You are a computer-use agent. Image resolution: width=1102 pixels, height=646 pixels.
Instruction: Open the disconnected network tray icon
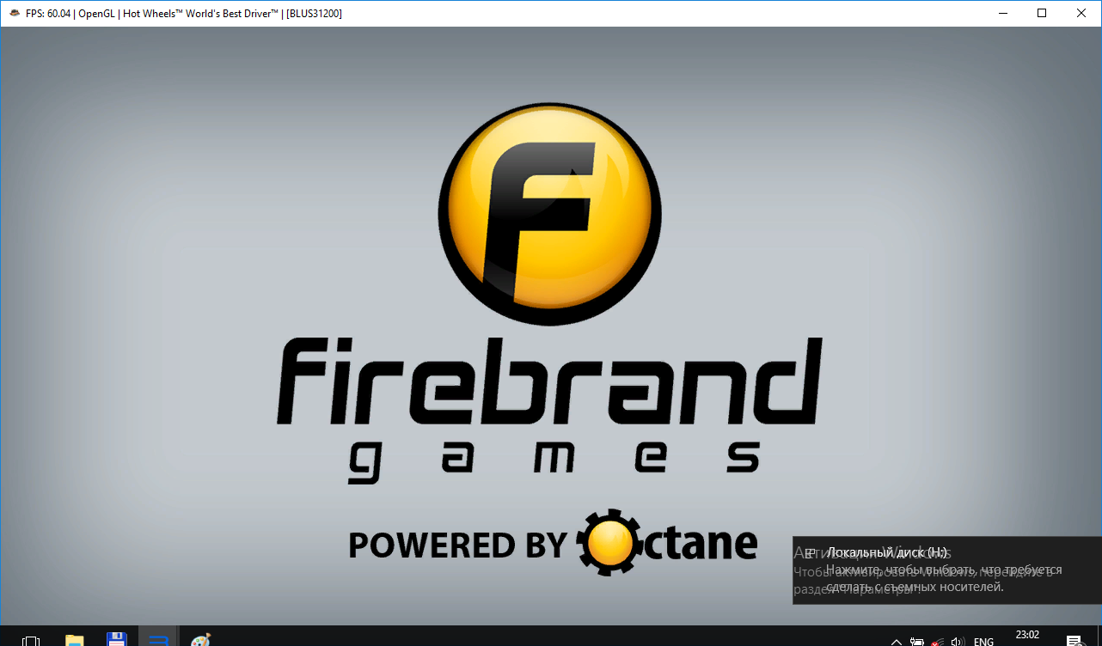pos(938,641)
